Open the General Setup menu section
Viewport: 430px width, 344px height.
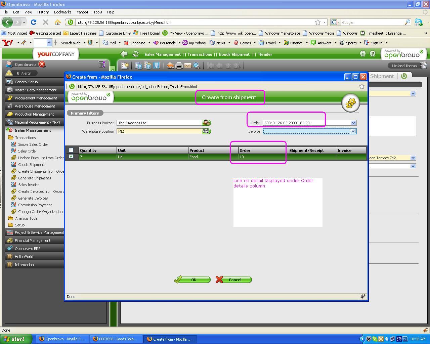(34, 82)
